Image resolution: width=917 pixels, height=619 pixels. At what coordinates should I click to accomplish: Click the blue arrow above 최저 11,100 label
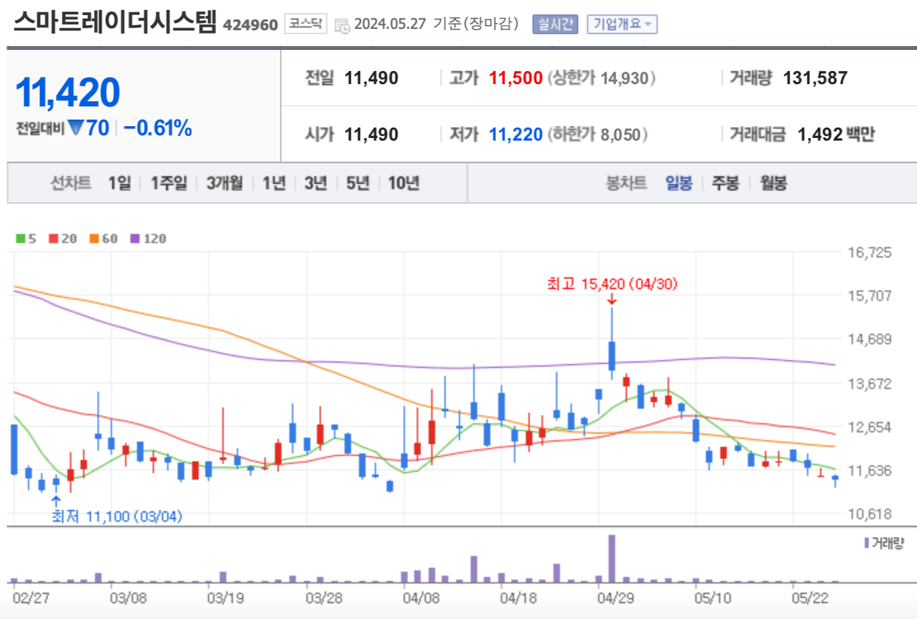coord(56,501)
